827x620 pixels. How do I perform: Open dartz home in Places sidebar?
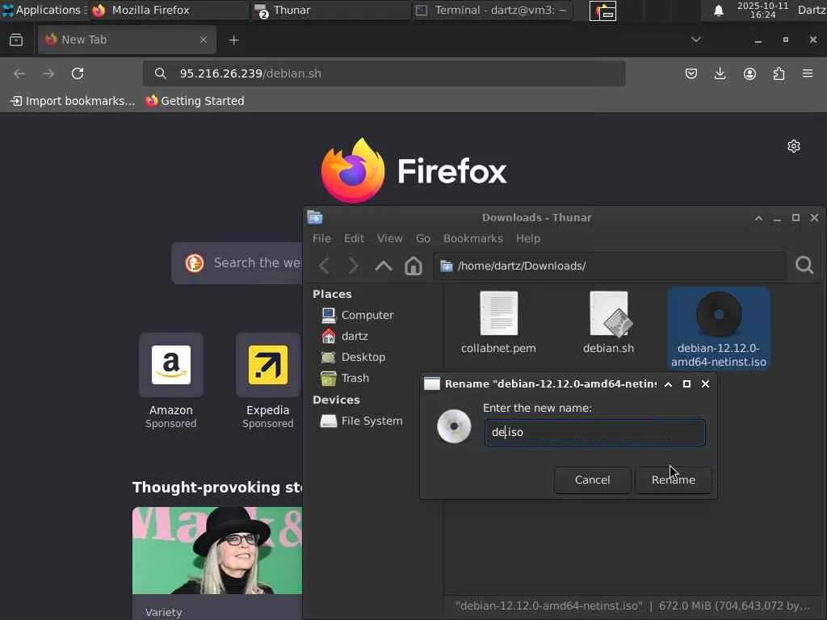pyautogui.click(x=344, y=336)
